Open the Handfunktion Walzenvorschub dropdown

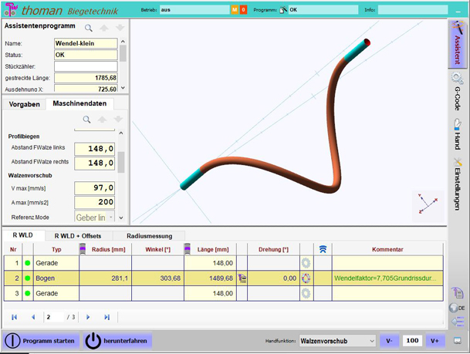[336, 340]
